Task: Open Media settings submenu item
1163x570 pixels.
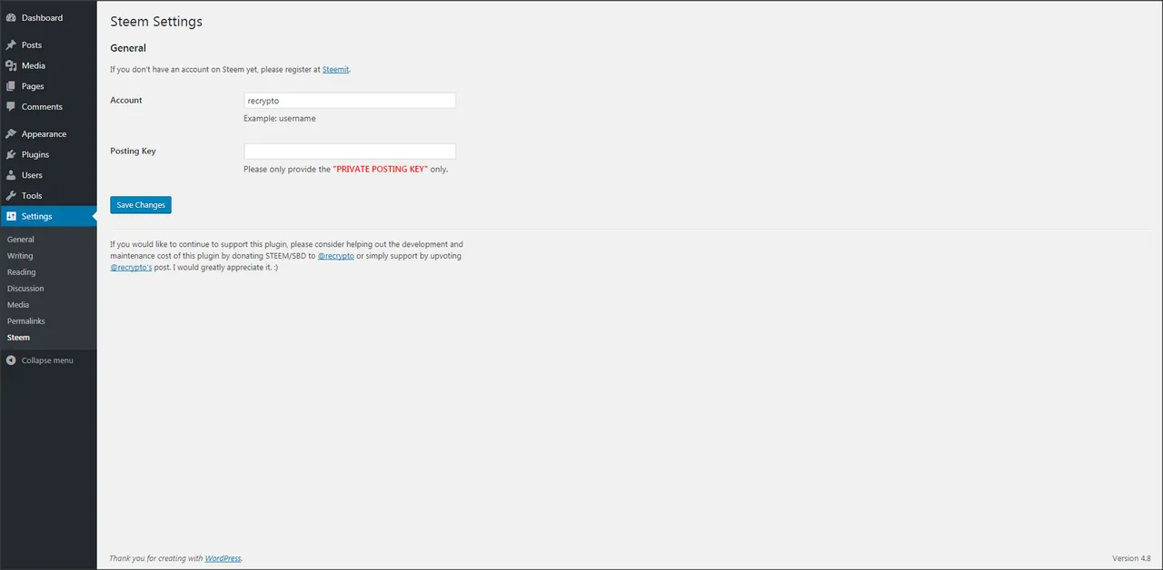Action: tap(18, 305)
